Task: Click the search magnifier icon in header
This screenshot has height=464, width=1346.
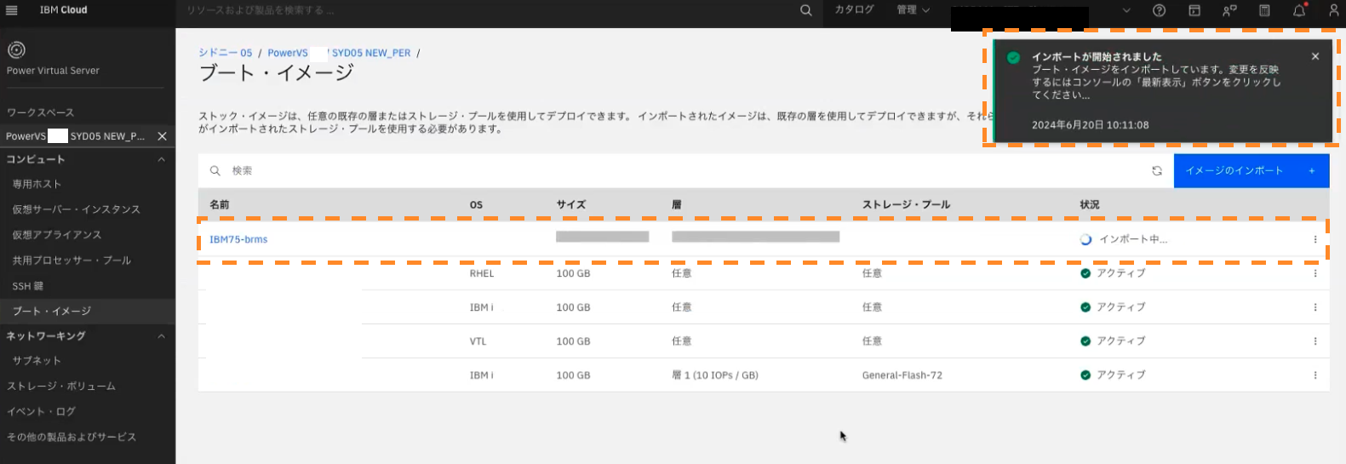Action: pyautogui.click(x=805, y=10)
